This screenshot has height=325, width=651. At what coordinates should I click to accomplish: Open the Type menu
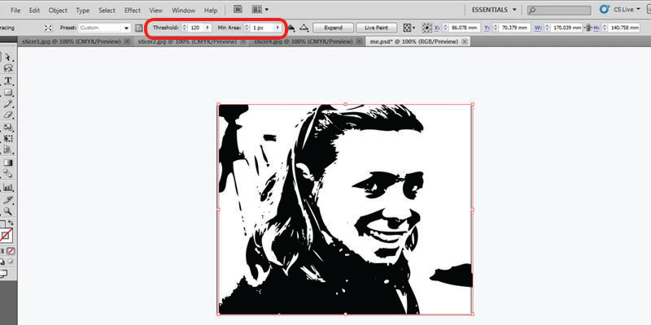[x=83, y=11]
